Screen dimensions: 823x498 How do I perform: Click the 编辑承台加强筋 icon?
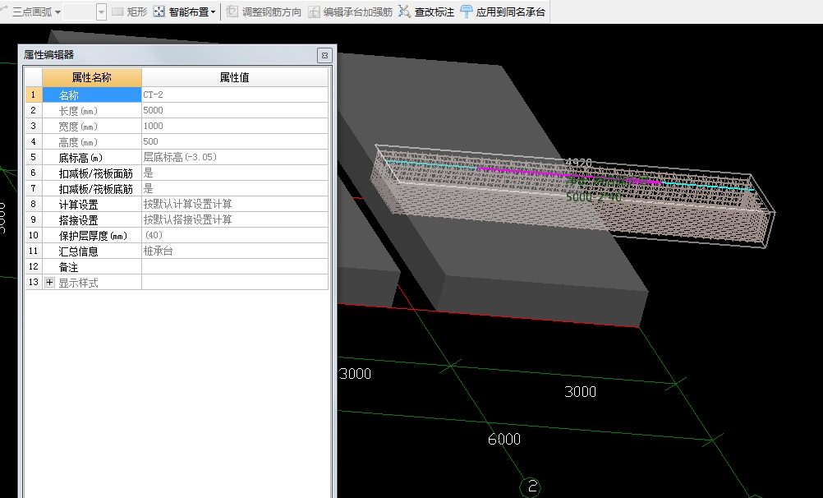coord(314,12)
